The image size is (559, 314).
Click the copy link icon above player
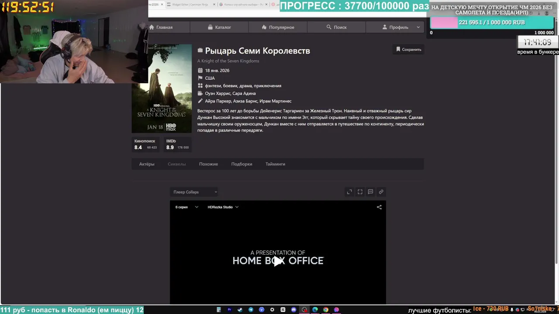pos(381,192)
